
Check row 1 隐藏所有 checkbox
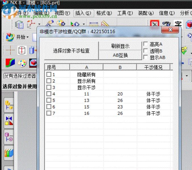tap(49, 74)
